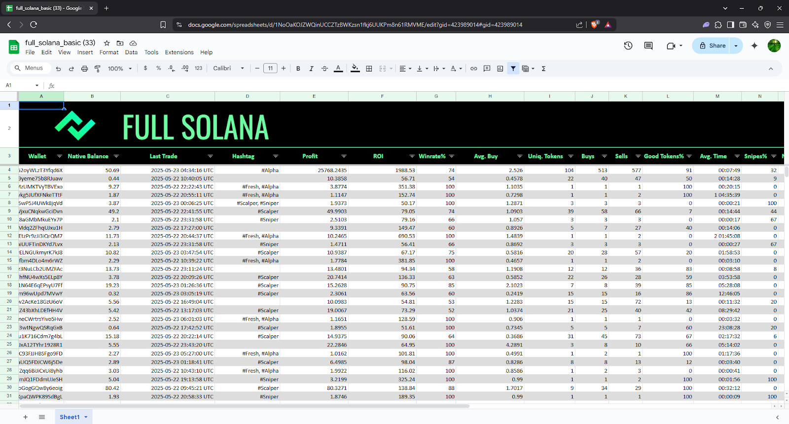Open more number formats (123)
Screen dimensions: 789x424
[198, 69]
